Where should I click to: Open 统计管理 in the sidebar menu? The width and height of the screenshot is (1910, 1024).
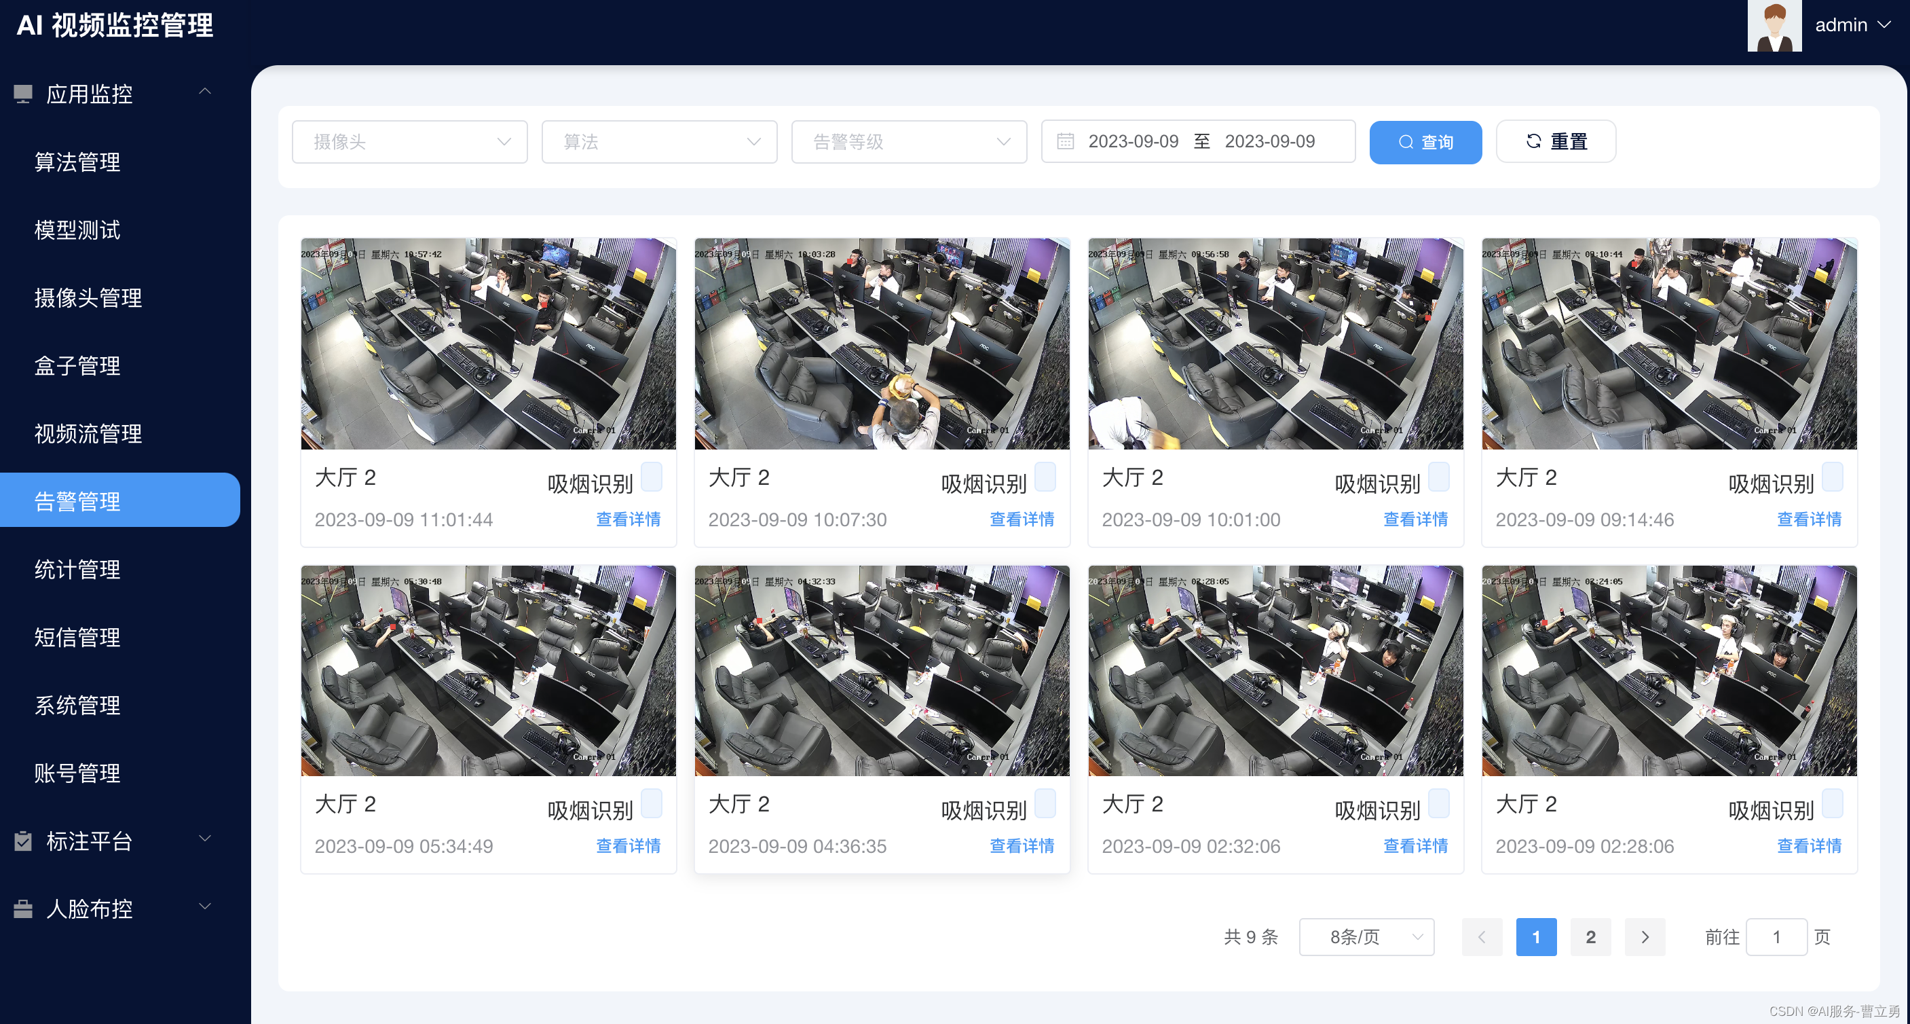point(77,569)
